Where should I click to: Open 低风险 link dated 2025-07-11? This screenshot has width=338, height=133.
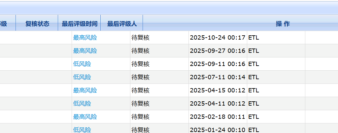(82, 77)
